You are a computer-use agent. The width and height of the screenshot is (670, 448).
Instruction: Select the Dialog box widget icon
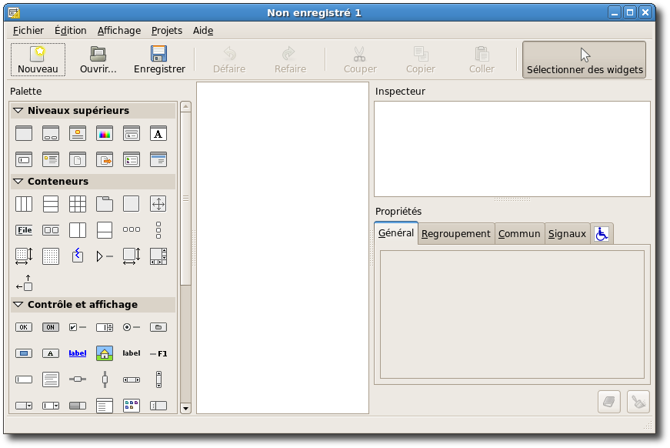51,133
